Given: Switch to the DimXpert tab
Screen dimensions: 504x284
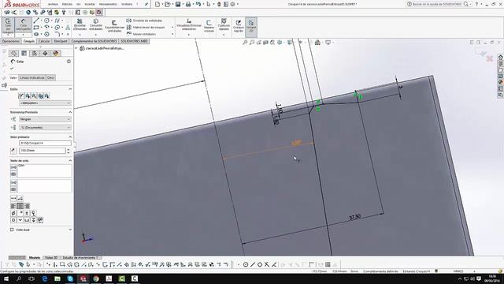Looking at the screenshot, I should [61, 41].
